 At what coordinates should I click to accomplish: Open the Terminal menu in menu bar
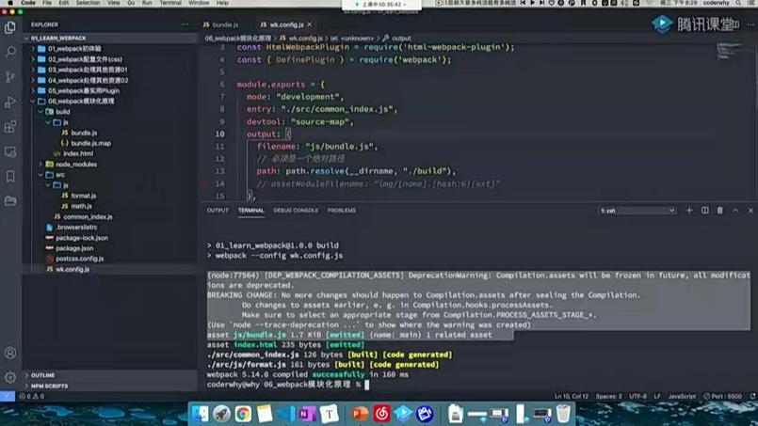tap(170, 3)
